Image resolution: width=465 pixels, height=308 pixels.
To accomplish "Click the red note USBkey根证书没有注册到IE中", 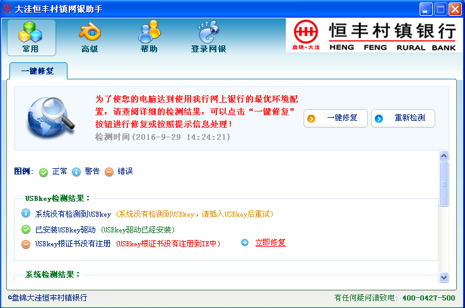I will 167,244.
